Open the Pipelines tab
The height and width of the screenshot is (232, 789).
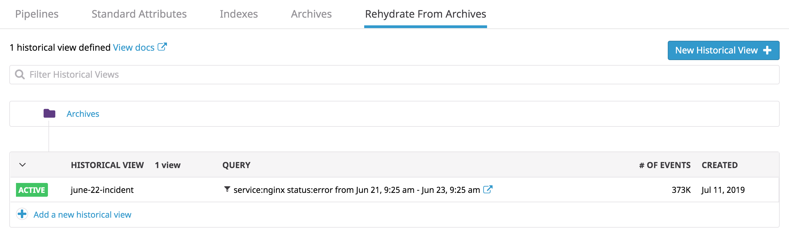pyautogui.click(x=37, y=14)
